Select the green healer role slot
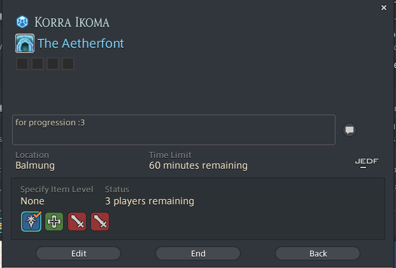 click(x=54, y=222)
